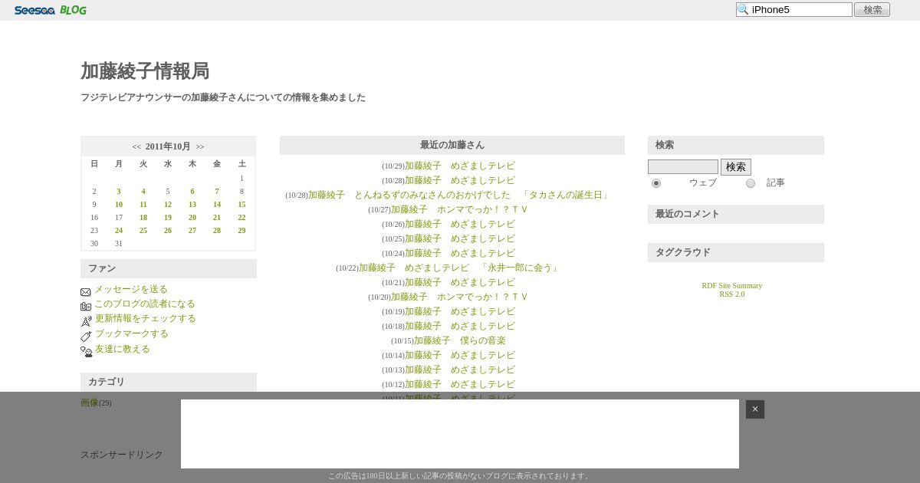Image resolution: width=920 pixels, height=483 pixels.
Task: Open calendar date 28
Action: pyautogui.click(x=217, y=231)
